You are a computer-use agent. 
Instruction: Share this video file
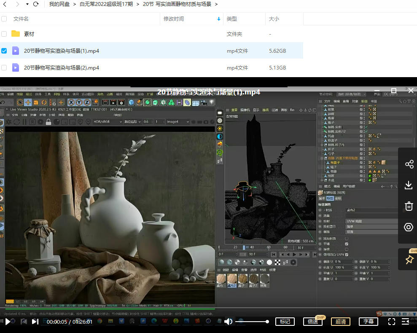(x=409, y=164)
